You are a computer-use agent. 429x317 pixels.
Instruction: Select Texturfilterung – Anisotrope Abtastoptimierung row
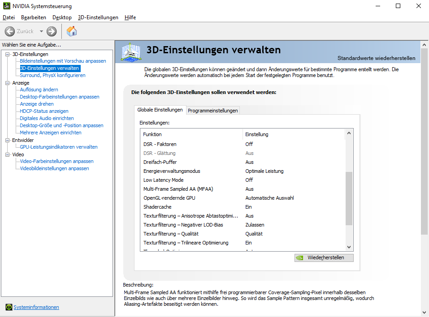(243, 216)
